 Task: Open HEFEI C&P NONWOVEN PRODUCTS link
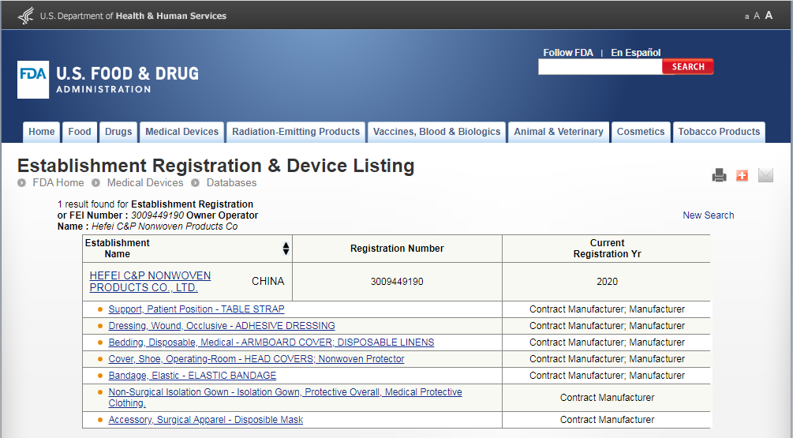pos(150,282)
